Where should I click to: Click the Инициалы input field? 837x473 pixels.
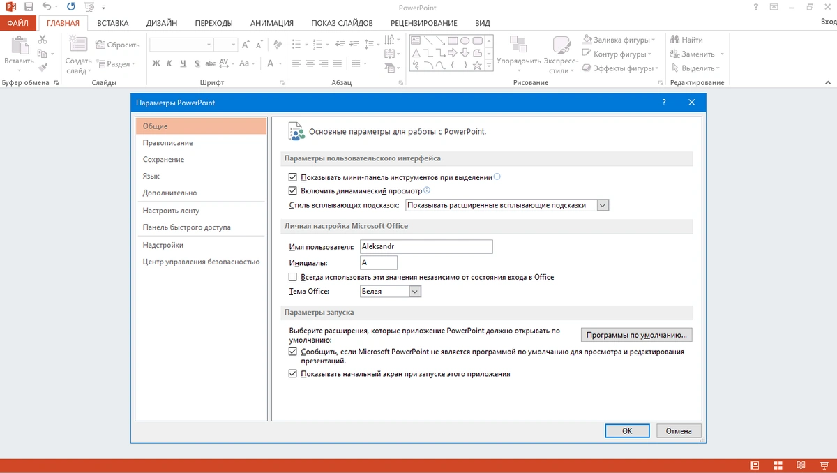click(x=378, y=262)
